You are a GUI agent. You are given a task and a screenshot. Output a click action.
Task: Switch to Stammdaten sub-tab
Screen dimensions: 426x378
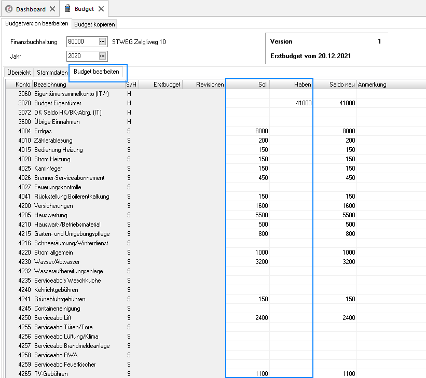[x=52, y=73]
